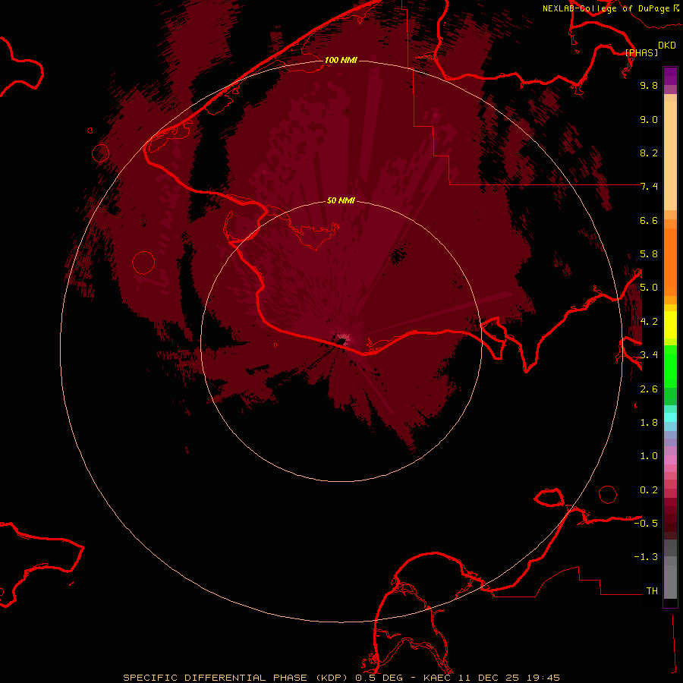The width and height of the screenshot is (683, 683).
Task: Click the 6.6 legend tick label
Action: [x=649, y=220]
